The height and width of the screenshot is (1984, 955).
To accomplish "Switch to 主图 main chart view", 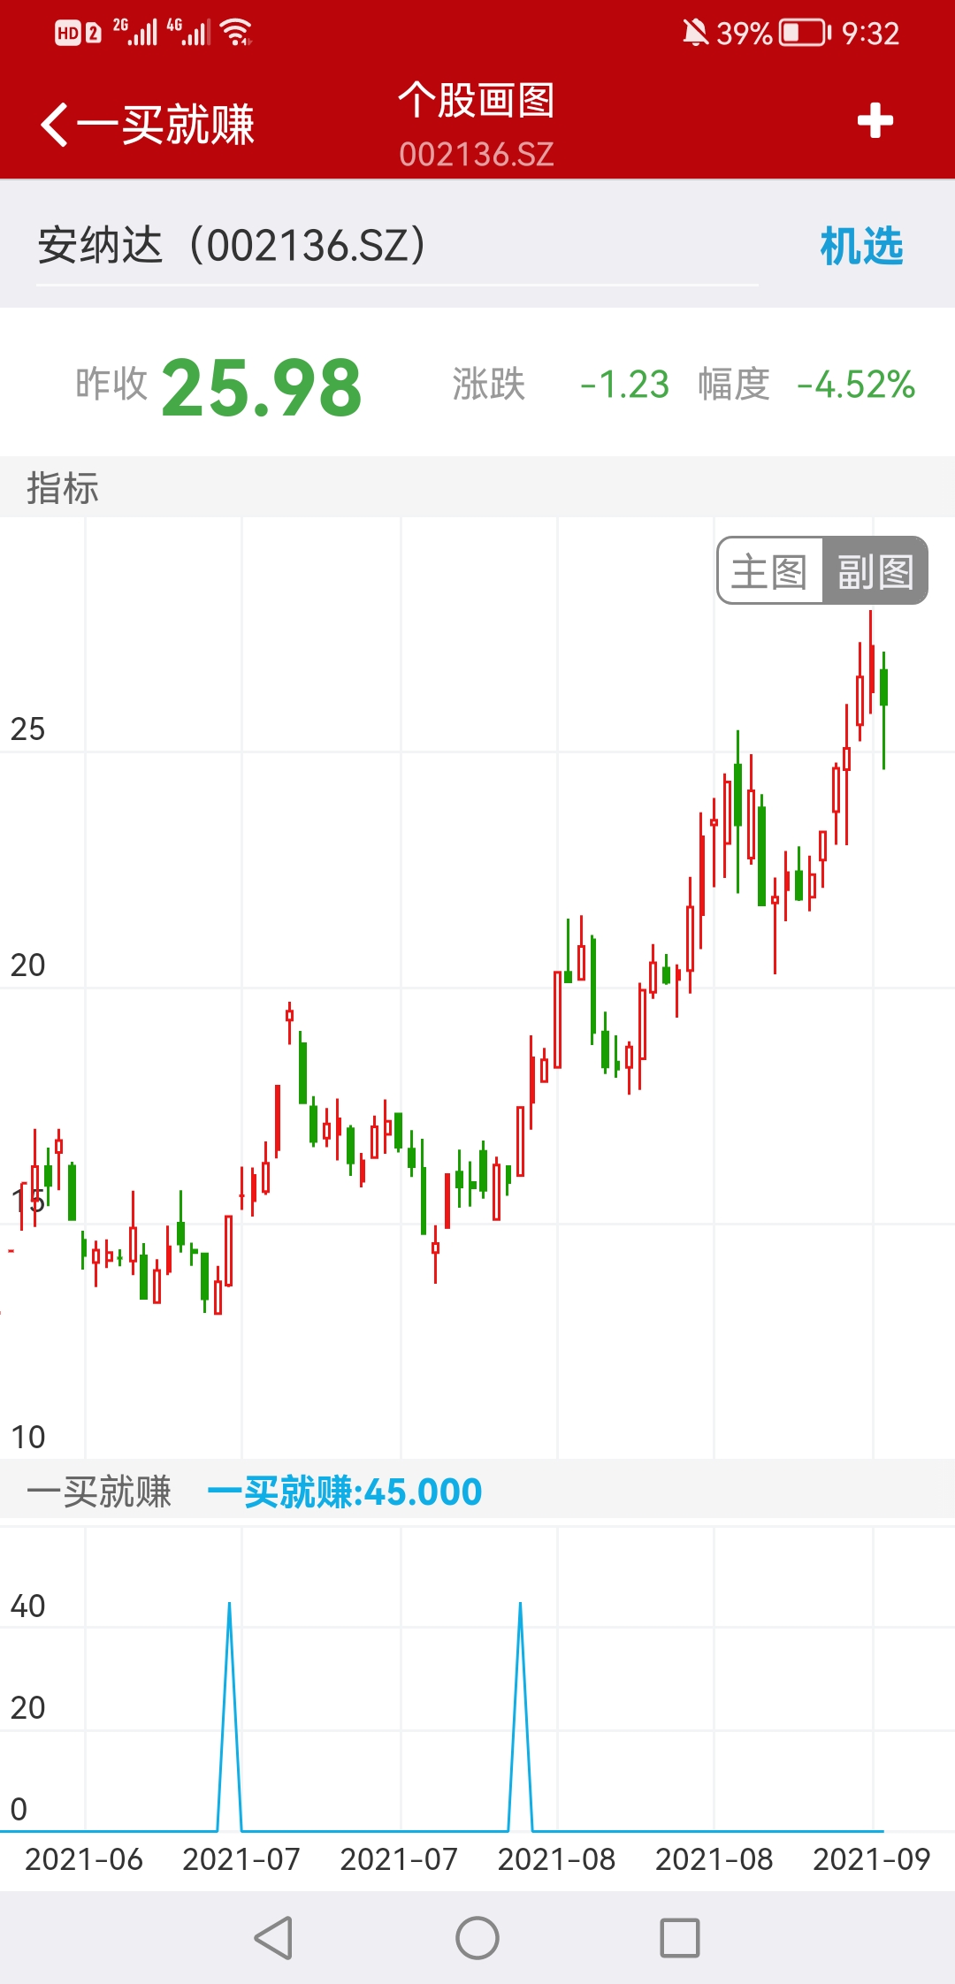I will (769, 571).
